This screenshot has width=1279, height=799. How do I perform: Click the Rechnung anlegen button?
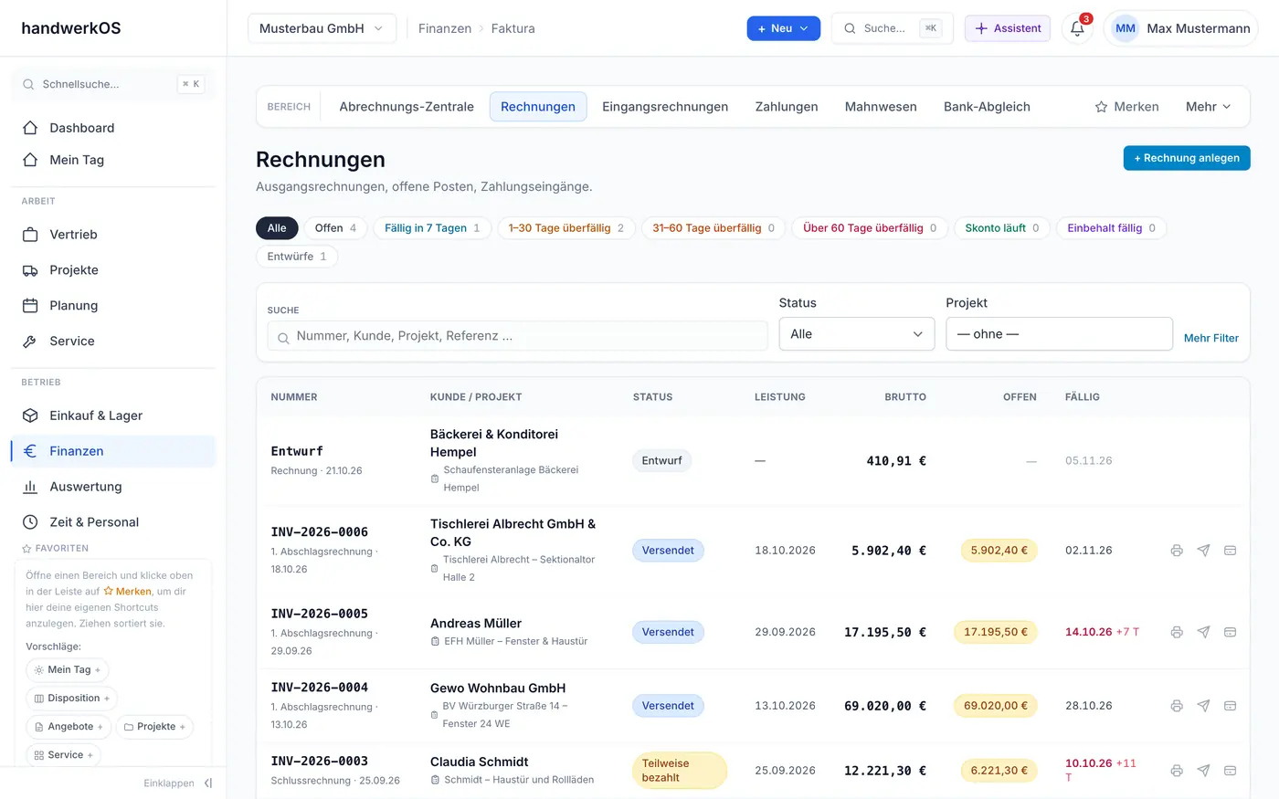[1187, 158]
